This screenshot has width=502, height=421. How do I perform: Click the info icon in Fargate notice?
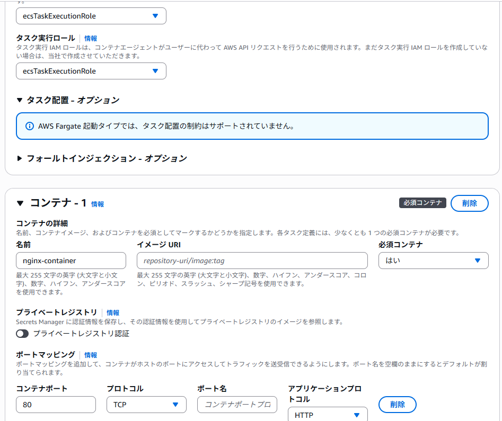coord(30,126)
